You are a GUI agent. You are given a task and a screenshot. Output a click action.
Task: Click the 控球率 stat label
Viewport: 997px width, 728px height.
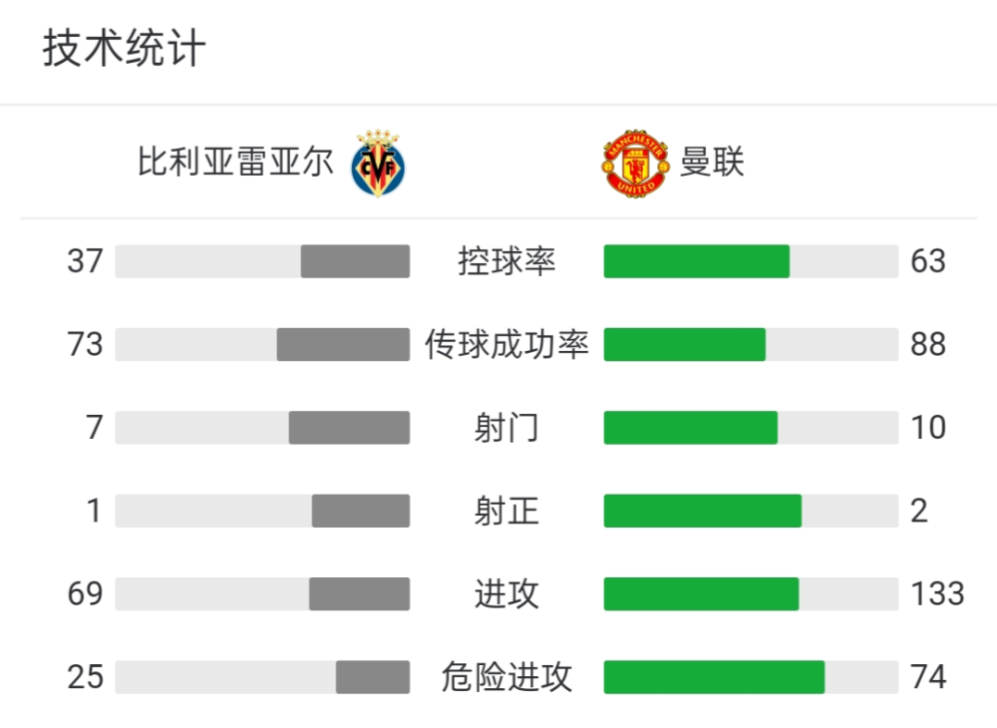click(506, 261)
